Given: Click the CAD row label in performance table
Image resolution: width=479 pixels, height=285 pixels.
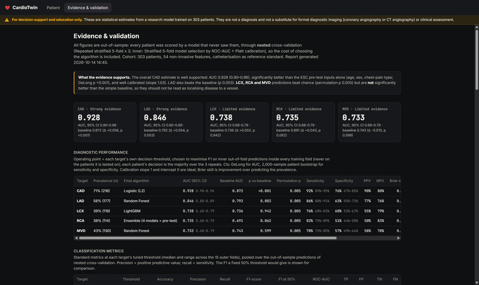Looking at the screenshot, I should (81, 191).
